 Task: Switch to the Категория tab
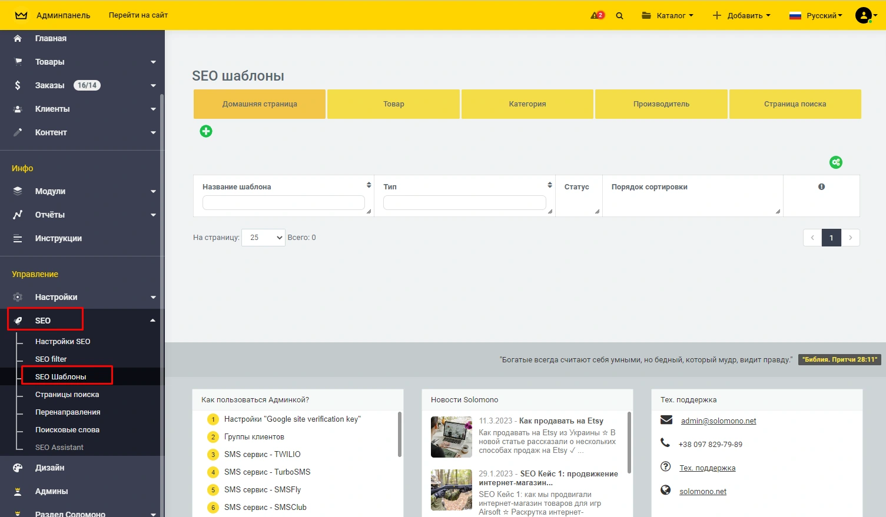(x=527, y=104)
